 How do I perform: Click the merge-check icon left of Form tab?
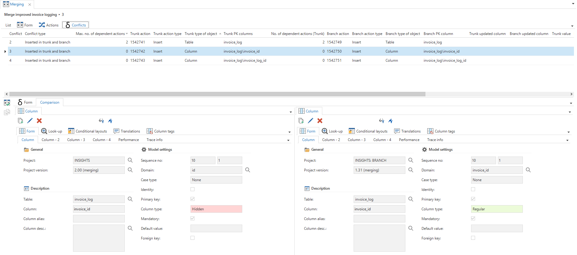click(x=7, y=103)
